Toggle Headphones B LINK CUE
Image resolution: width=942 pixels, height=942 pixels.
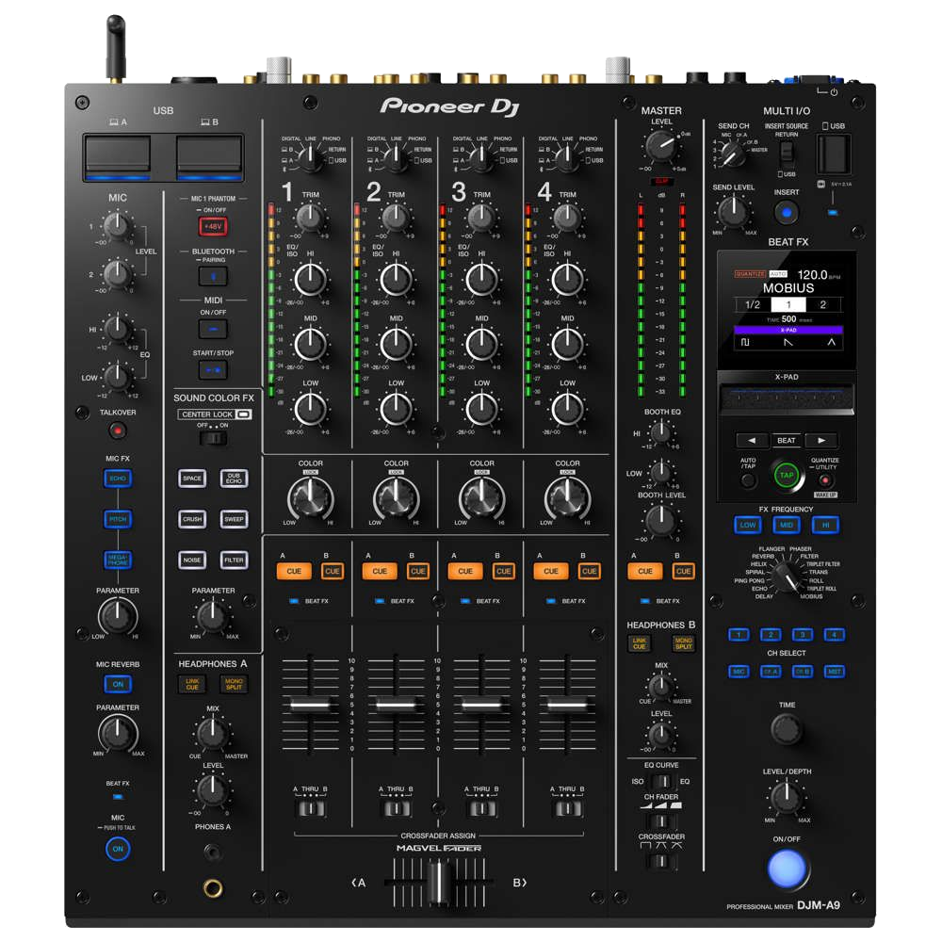click(x=640, y=643)
